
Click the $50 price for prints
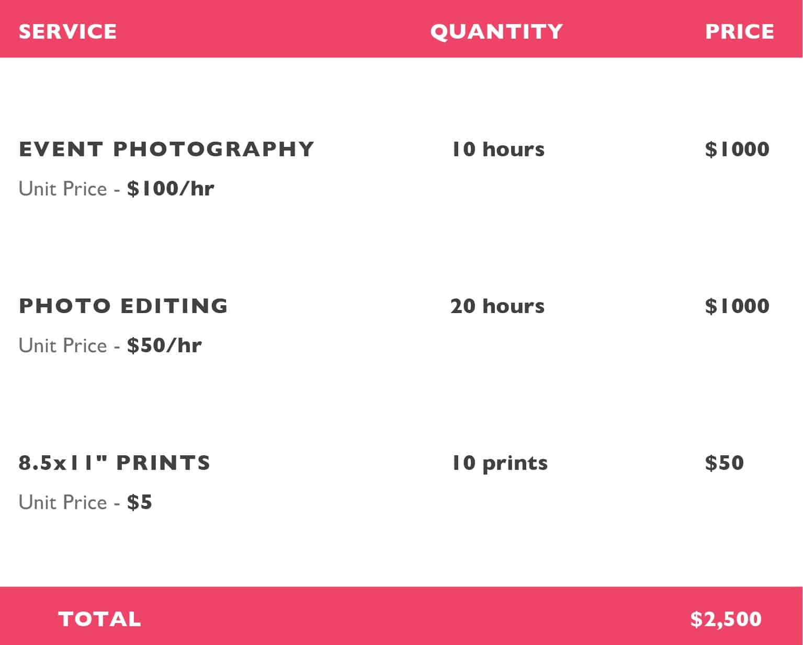click(x=724, y=463)
